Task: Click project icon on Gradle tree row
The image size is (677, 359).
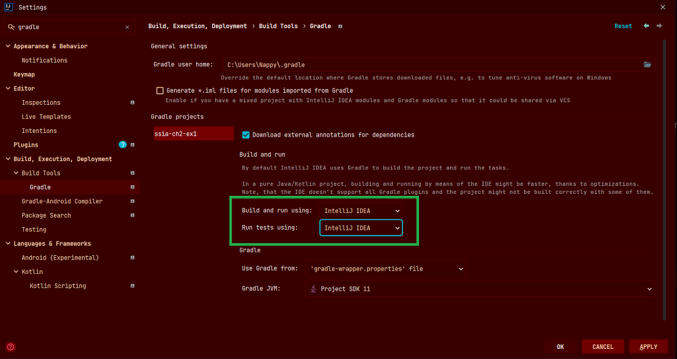Action: pyautogui.click(x=132, y=187)
